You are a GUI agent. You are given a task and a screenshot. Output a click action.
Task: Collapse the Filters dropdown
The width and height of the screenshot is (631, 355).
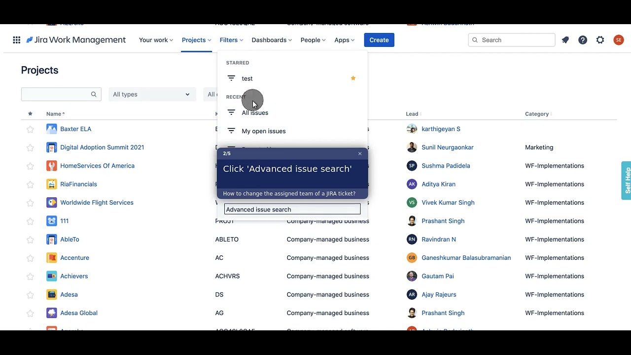[231, 40]
